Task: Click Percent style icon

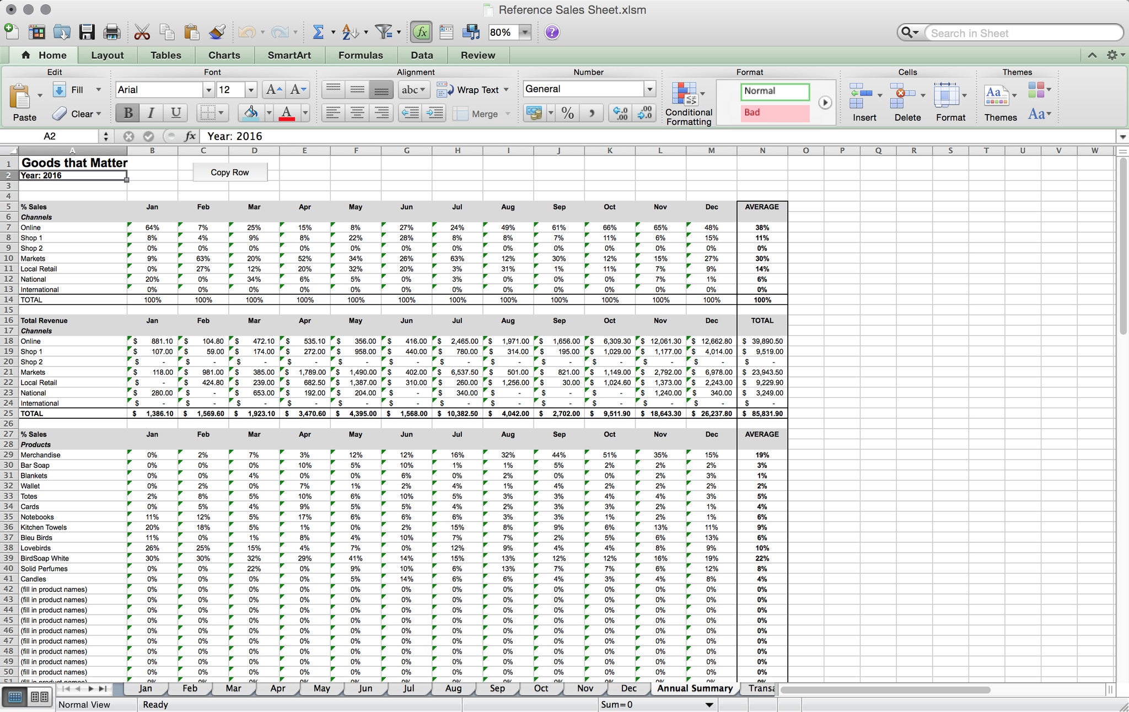Action: point(568,114)
